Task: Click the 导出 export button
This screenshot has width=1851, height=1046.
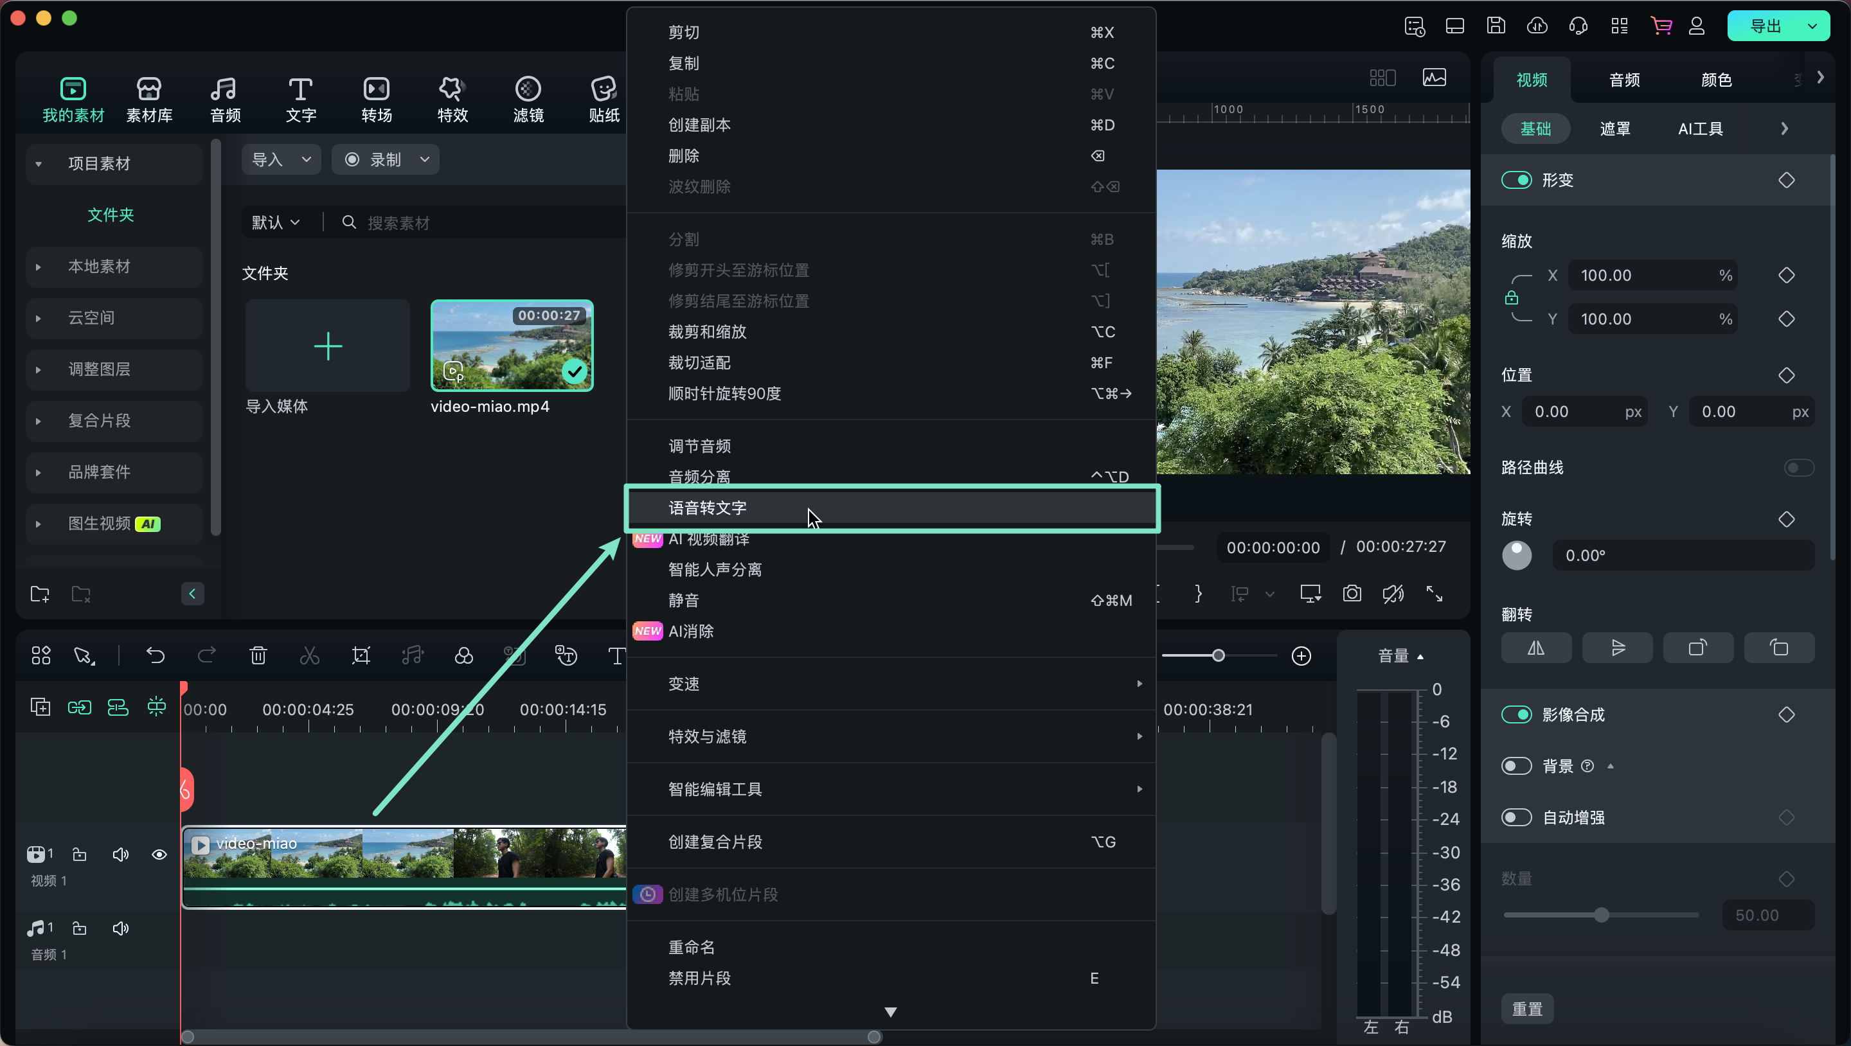Action: point(1765,26)
